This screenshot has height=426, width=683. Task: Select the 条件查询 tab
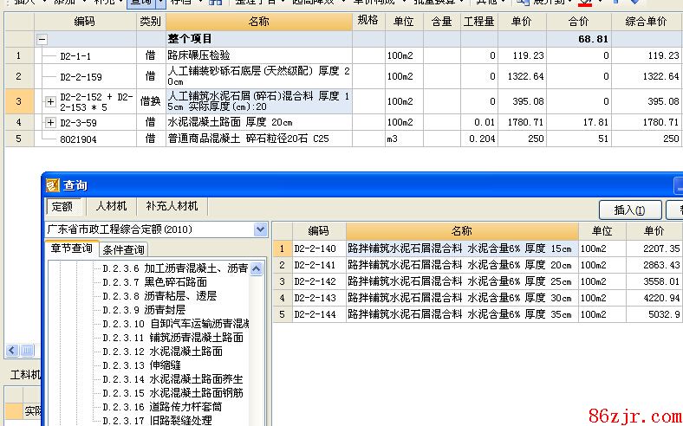click(x=124, y=249)
